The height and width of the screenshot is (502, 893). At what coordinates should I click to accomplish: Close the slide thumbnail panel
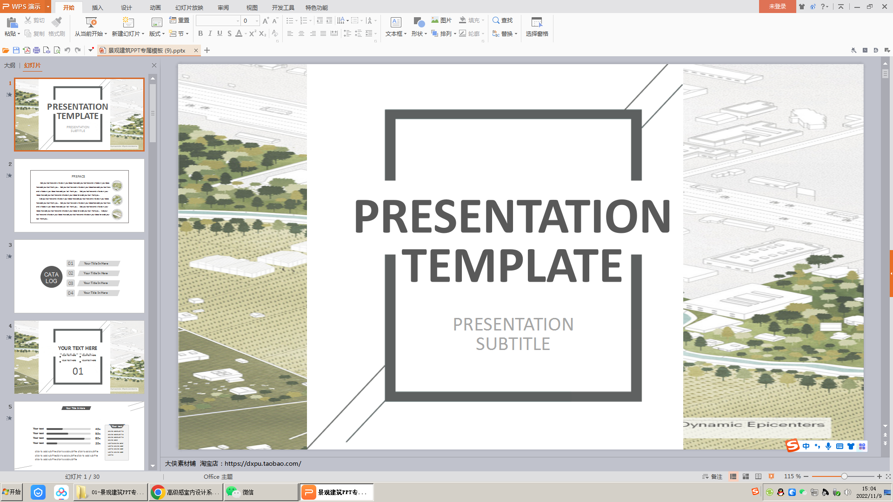click(x=154, y=66)
